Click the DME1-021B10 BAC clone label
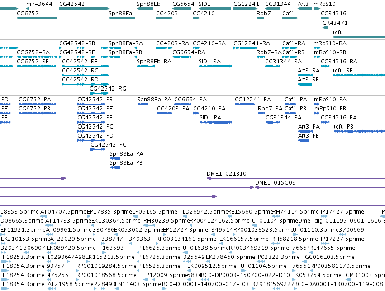This screenshot has width=385, height=291. click(226, 174)
